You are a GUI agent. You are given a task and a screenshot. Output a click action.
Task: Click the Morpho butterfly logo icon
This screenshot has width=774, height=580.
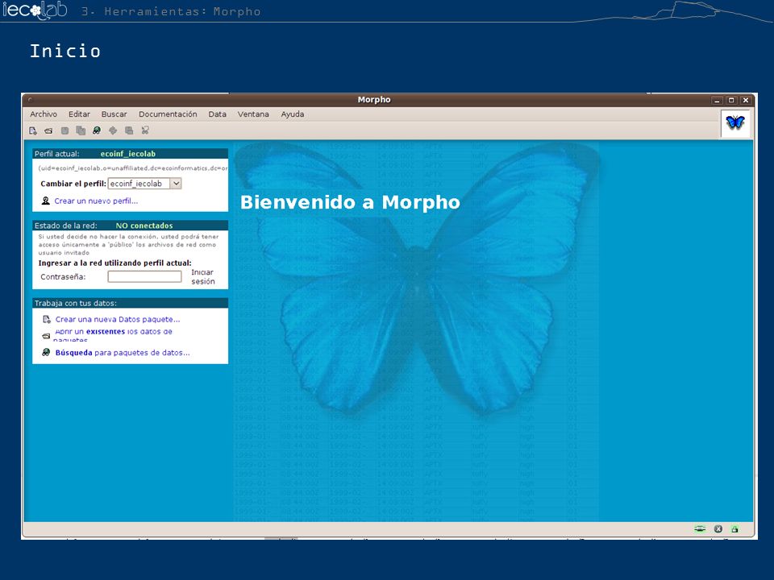click(735, 122)
